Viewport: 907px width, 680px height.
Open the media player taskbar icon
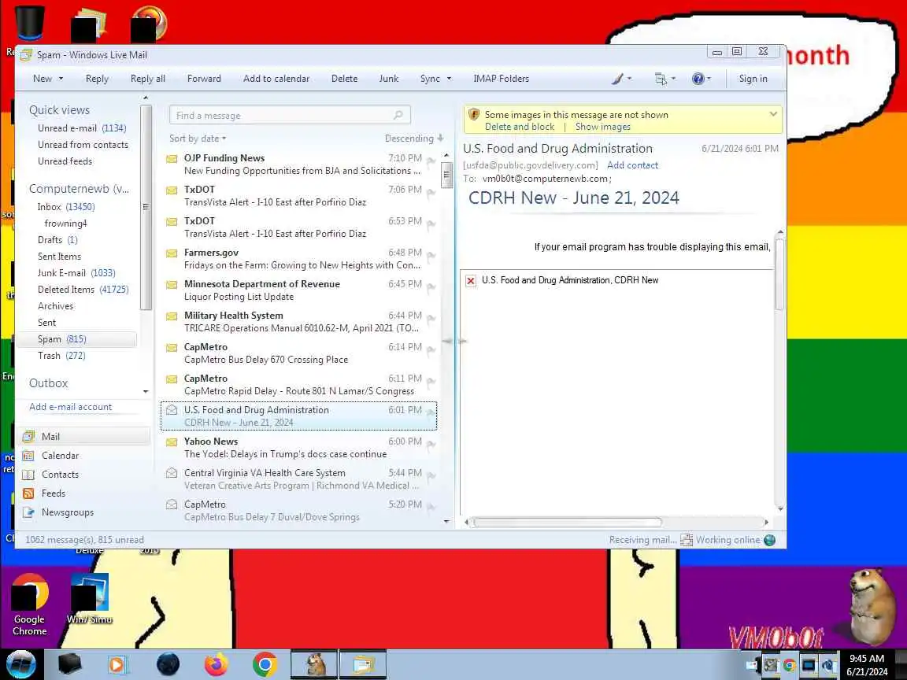pos(117,664)
